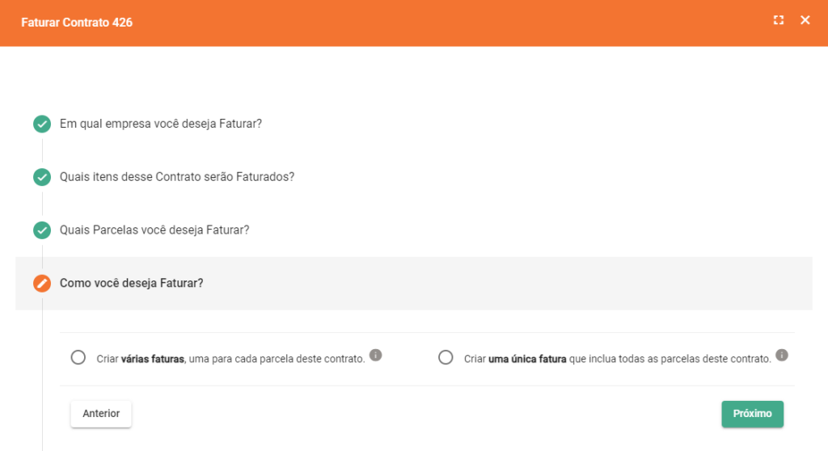Image resolution: width=828 pixels, height=451 pixels.
Task: Expand the dialog to fullscreen
Action: pos(779,20)
